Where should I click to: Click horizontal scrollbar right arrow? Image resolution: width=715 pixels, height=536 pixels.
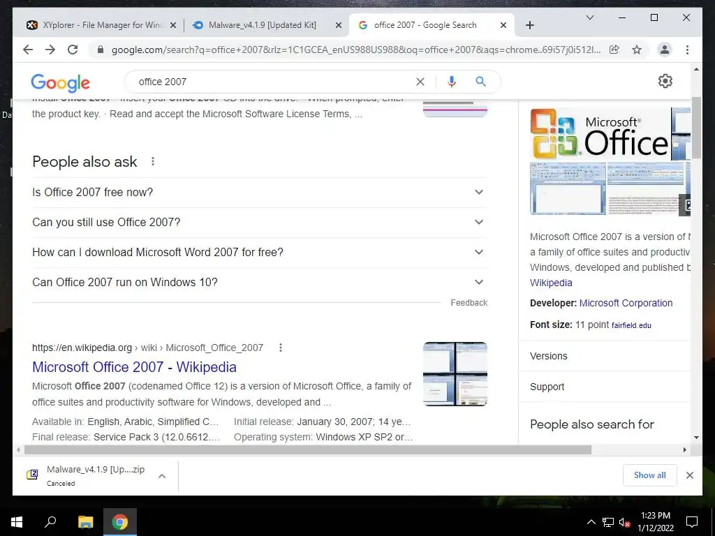tap(684, 450)
